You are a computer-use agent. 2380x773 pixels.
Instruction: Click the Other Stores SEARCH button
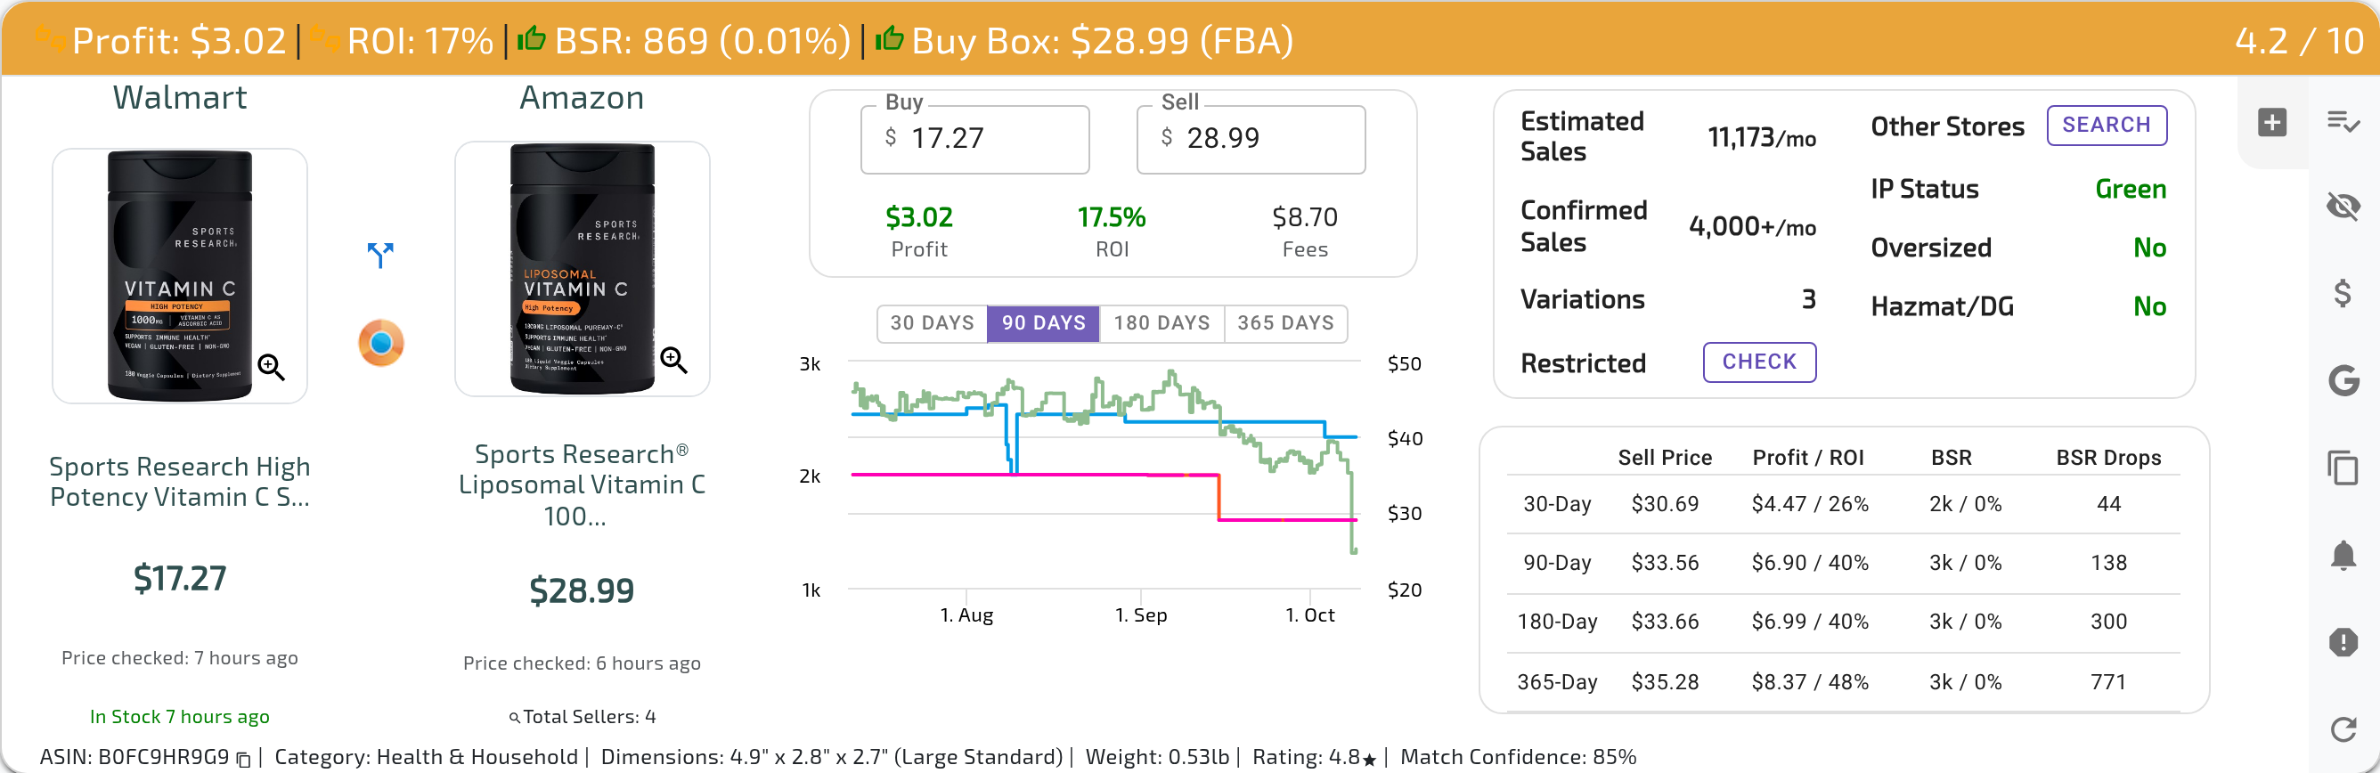(2107, 125)
